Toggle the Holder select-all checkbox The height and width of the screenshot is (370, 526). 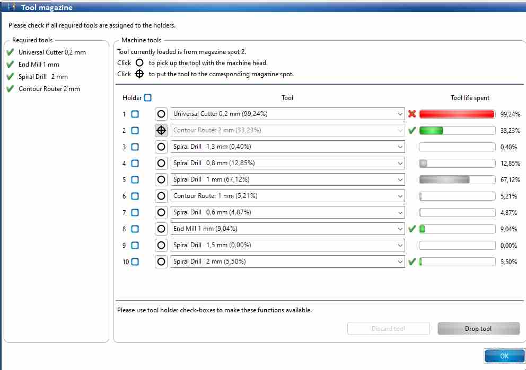point(147,97)
